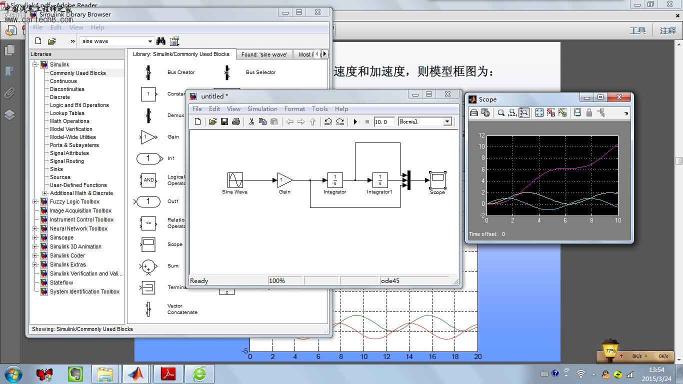Viewport: 683px width, 384px height.
Task: Open the Simulation menu
Action: 262,108
